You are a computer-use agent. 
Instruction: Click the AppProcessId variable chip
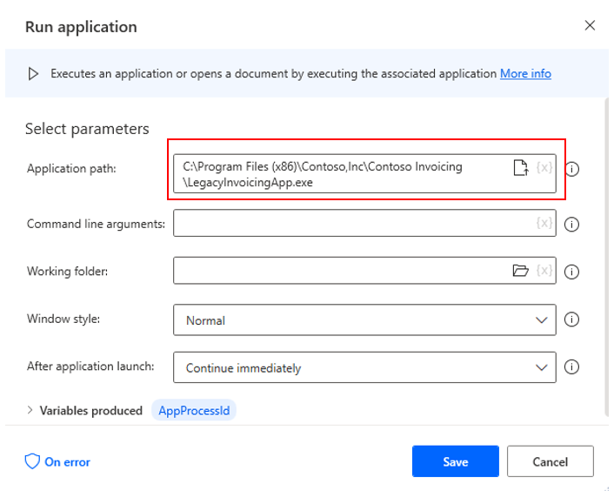pyautogui.click(x=194, y=410)
